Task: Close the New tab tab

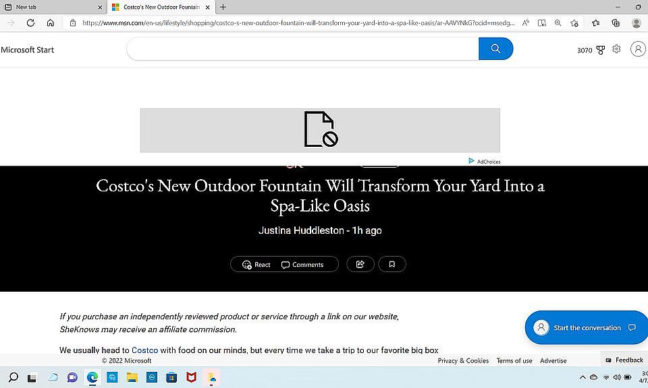Action: click(x=100, y=7)
